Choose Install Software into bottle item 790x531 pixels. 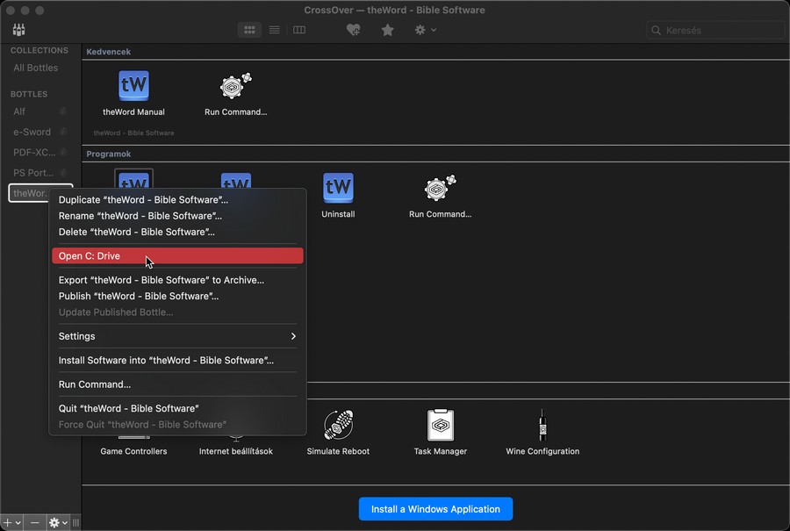click(177, 360)
